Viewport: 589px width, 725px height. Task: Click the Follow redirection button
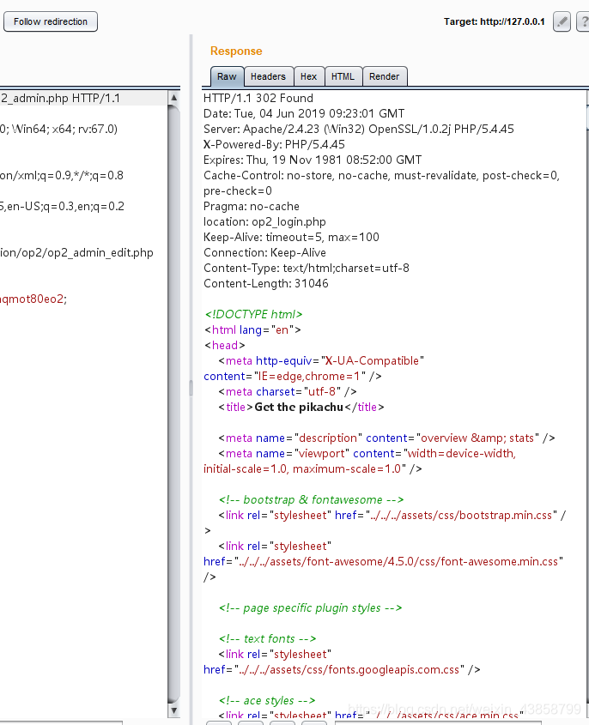(51, 21)
